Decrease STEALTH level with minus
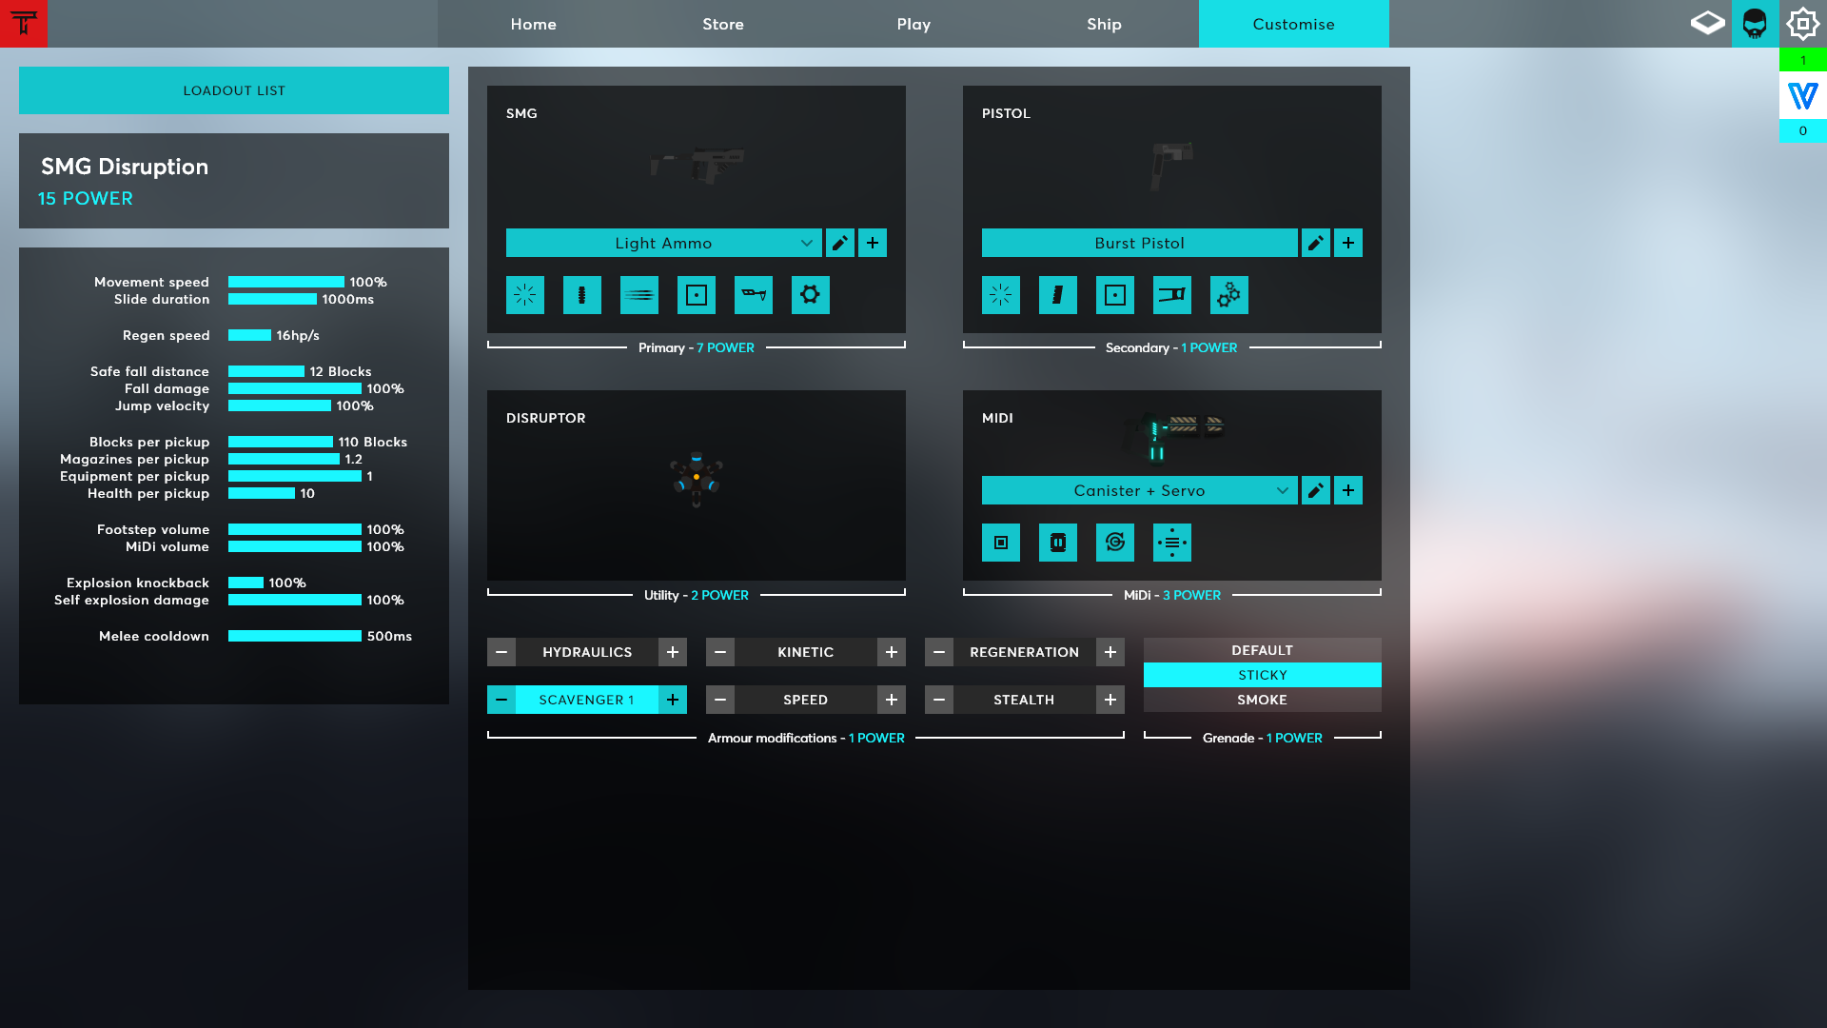 (x=939, y=700)
